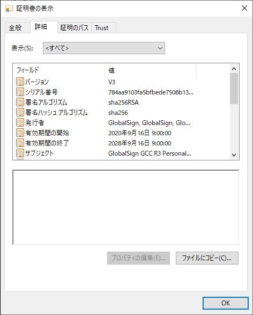Image resolution: width=253 pixels, height=315 pixels.
Task: Select the 有効期間の開始 row label
Action: pyautogui.click(x=47, y=133)
